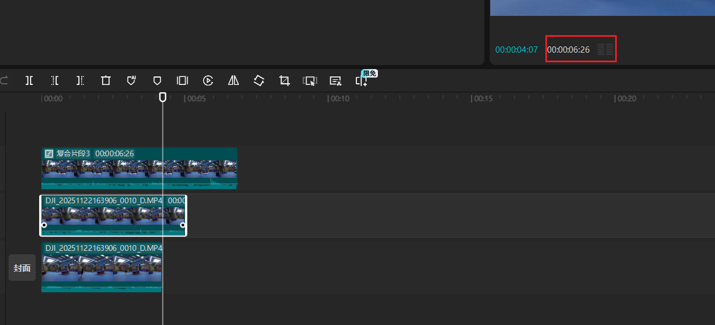The height and width of the screenshot is (325, 715).
Task: Click the mirror flip icon
Action: (x=233, y=80)
